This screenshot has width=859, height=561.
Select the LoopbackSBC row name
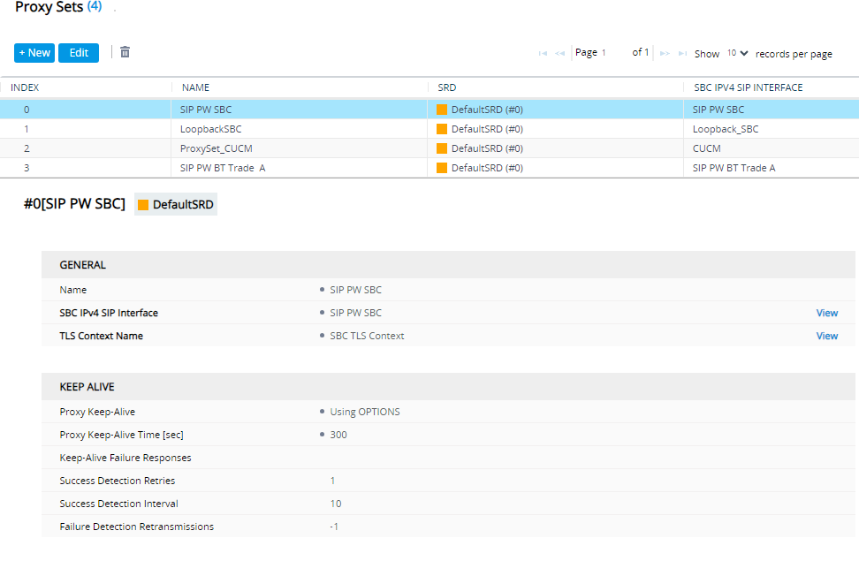211,129
